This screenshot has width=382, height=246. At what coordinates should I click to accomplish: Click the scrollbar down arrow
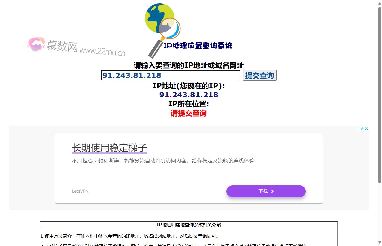380,242
